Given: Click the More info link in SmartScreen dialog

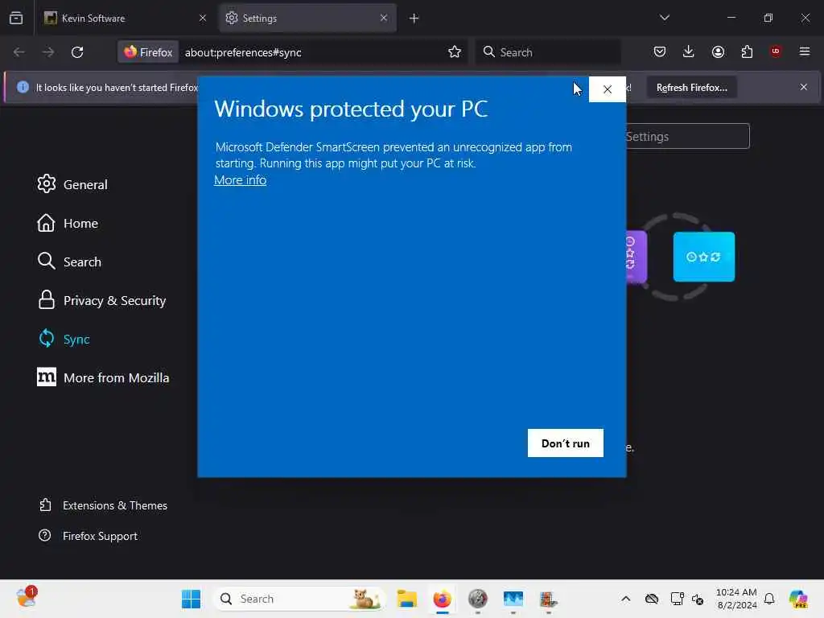Looking at the screenshot, I should (x=240, y=180).
